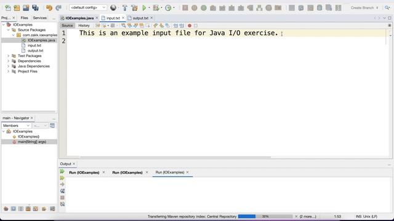Image resolution: width=394 pixels, height=221 pixels.
Task: Click the gray Stop square in output sidebar
Action: 62,198
